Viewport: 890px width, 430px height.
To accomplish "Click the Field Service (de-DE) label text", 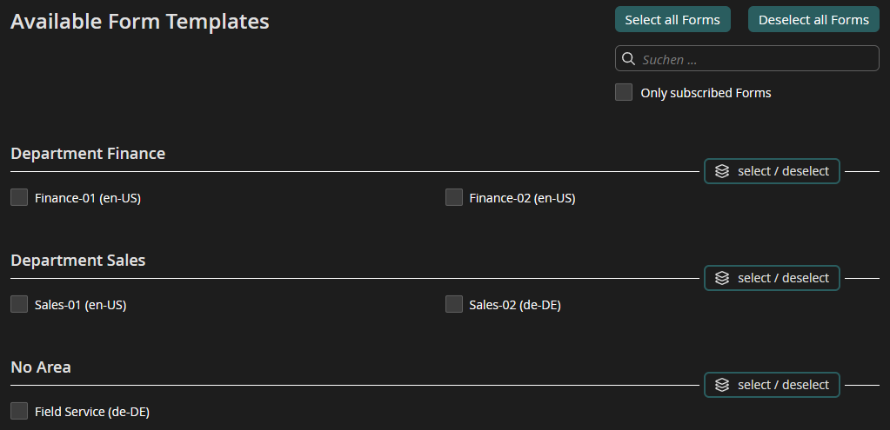I will [x=98, y=412].
